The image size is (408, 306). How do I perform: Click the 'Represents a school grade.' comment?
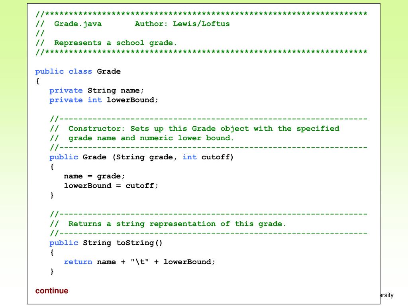tap(116, 43)
